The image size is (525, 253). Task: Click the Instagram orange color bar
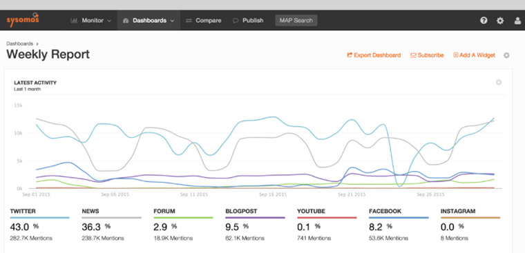[x=470, y=218]
